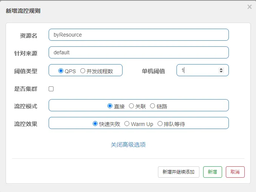The width and height of the screenshot is (256, 192).
Task: Choose 链路 flow control mode
Action: click(152, 106)
